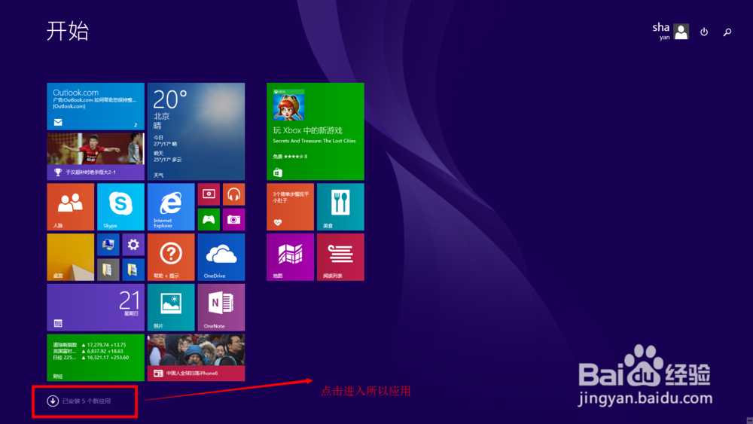Image resolution: width=753 pixels, height=424 pixels.
Task: Open the Video tile
Action: pyautogui.click(x=209, y=194)
